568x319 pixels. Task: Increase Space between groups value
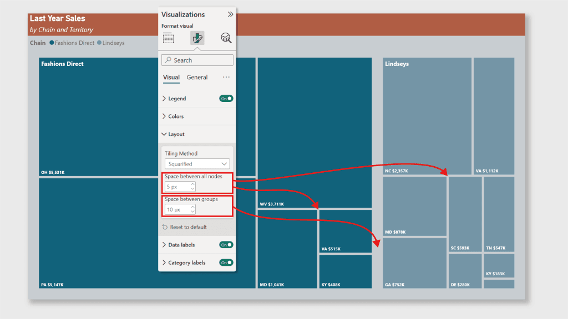pos(192,207)
